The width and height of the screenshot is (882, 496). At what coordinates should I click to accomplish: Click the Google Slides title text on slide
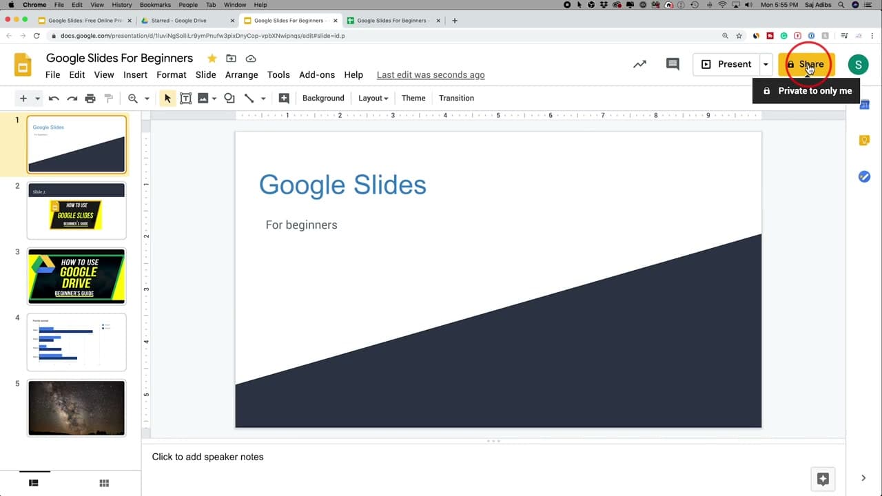pos(342,185)
